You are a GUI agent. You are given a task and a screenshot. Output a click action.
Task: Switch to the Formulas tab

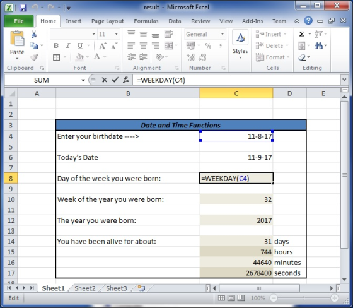point(146,21)
